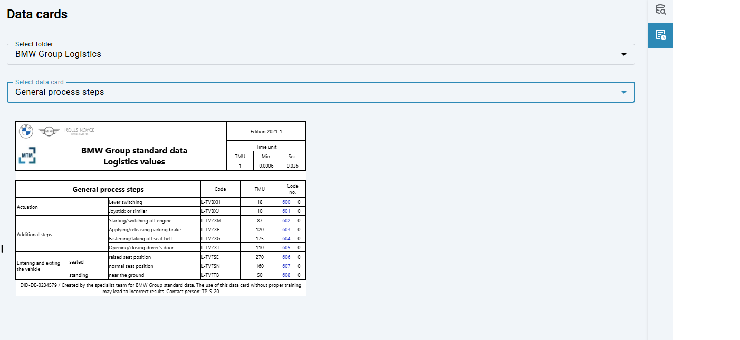Click the L-TVZXG code cell
The width and height of the screenshot is (740, 340).
pyautogui.click(x=212, y=239)
